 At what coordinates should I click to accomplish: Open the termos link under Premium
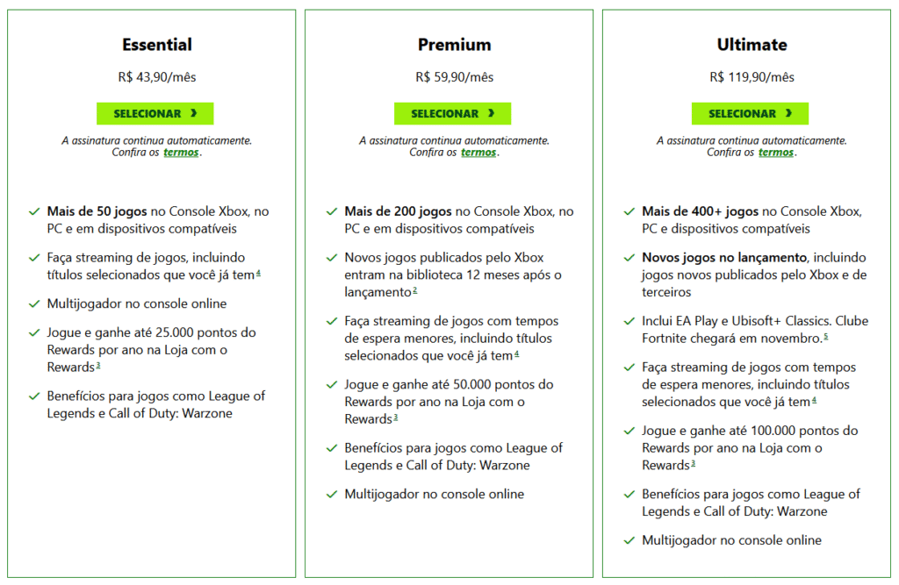pos(478,153)
